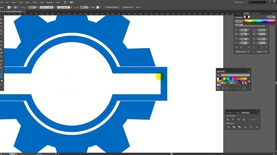Delete swatch using the trash icon

(x=245, y=88)
